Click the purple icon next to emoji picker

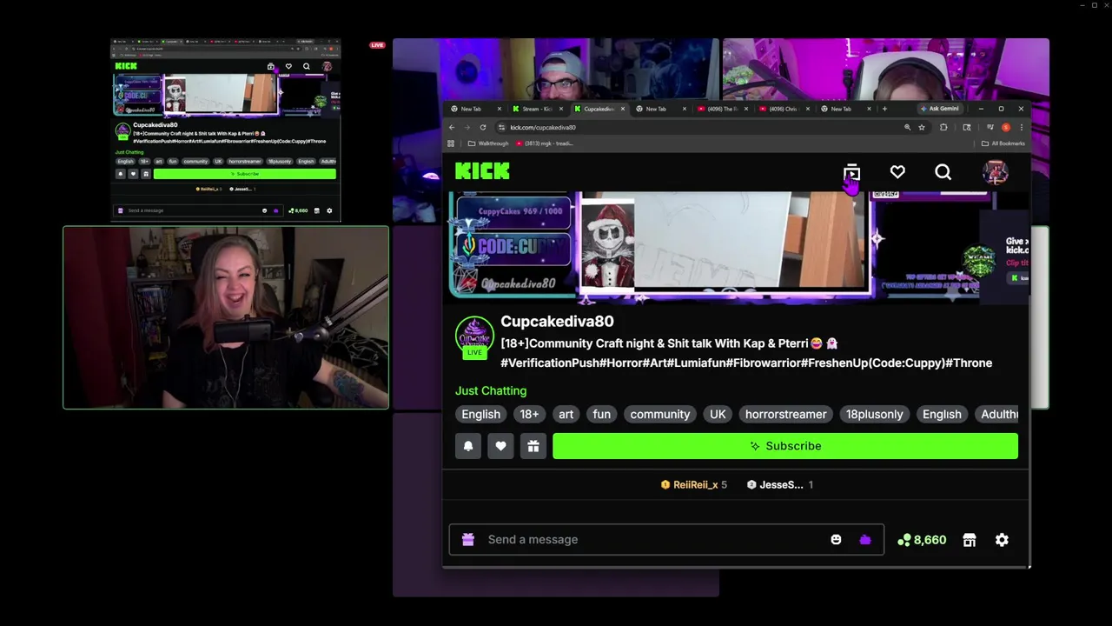click(865, 540)
